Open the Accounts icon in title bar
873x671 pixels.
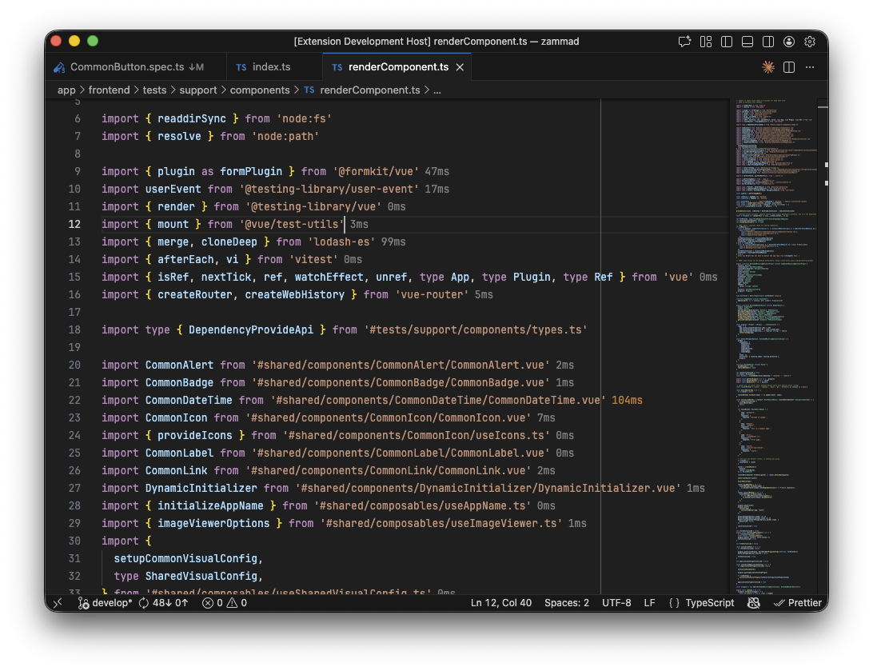[789, 42]
